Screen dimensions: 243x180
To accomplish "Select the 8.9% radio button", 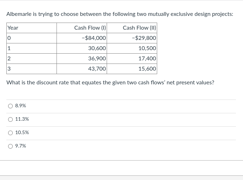I will coord(10,106).
